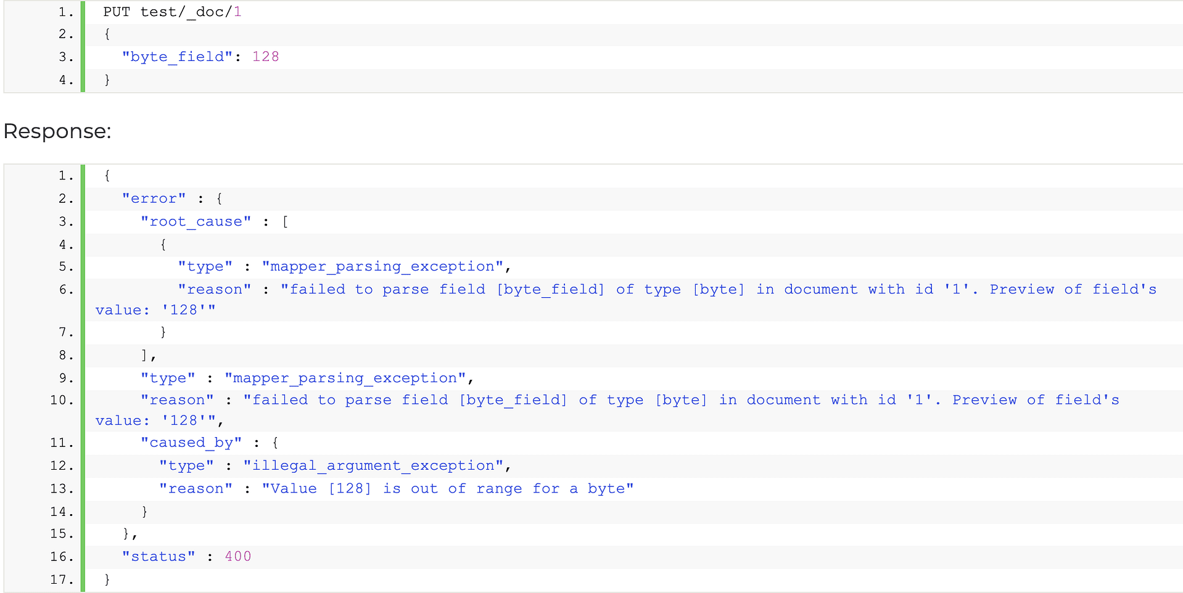
Task: Click the root_cause array key
Action: click(196, 221)
